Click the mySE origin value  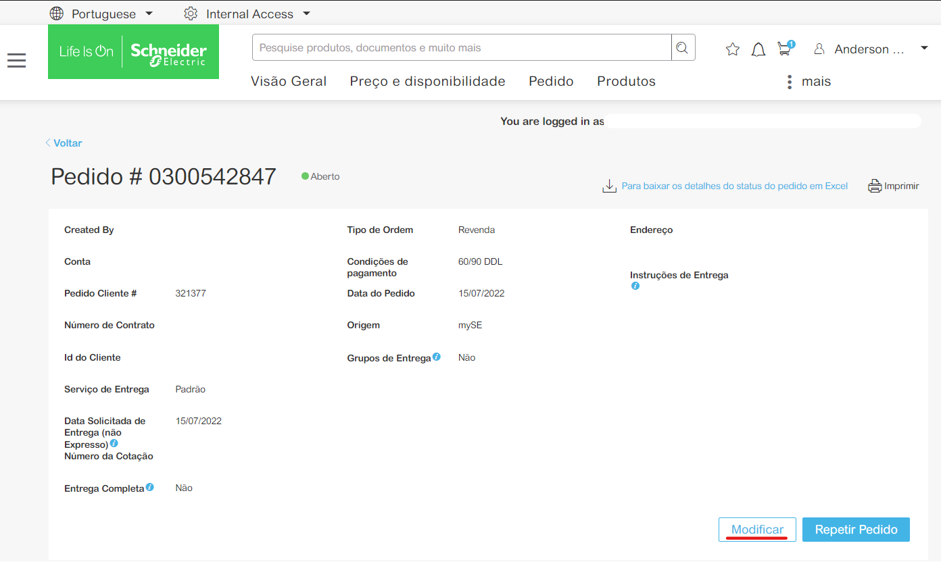[x=470, y=325]
